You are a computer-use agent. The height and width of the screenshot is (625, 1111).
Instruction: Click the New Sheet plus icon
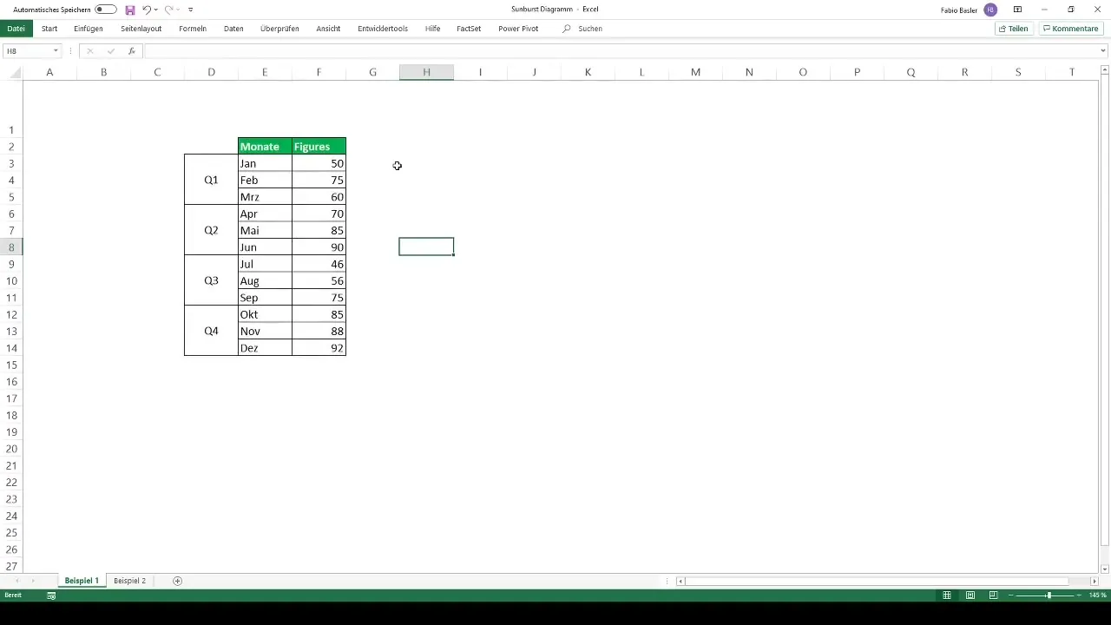[x=178, y=581]
